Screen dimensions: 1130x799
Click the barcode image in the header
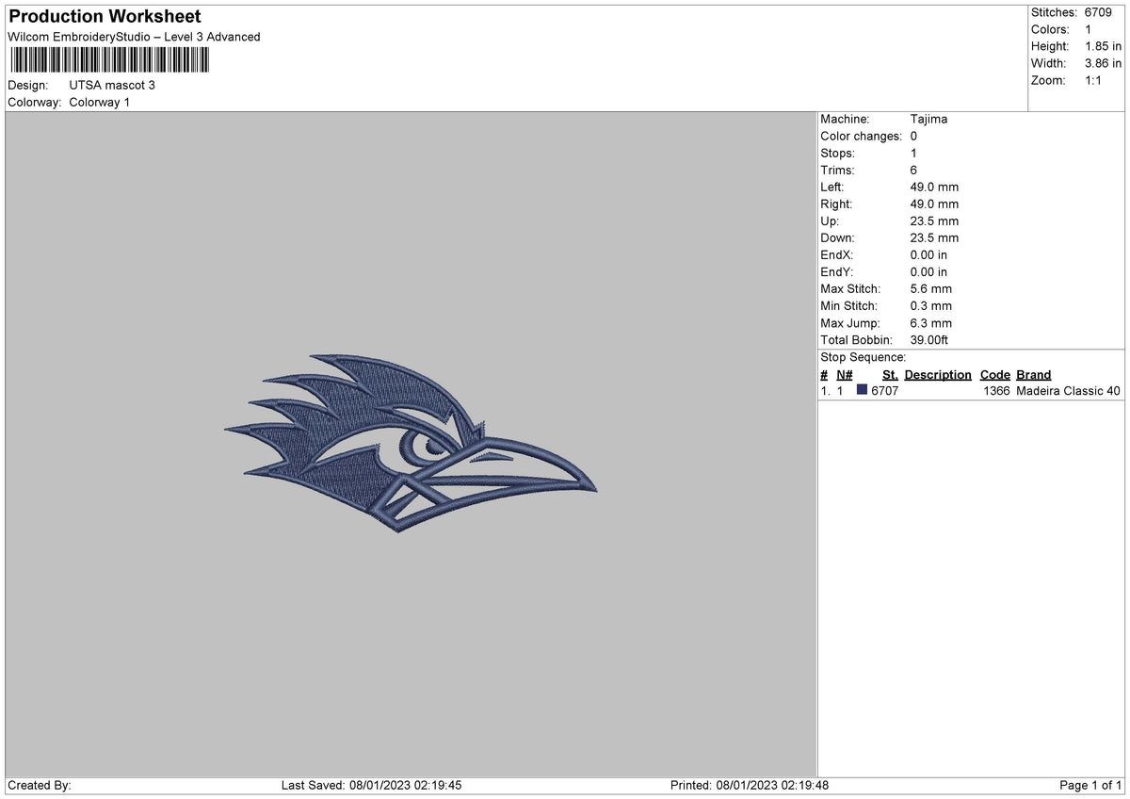(110, 61)
